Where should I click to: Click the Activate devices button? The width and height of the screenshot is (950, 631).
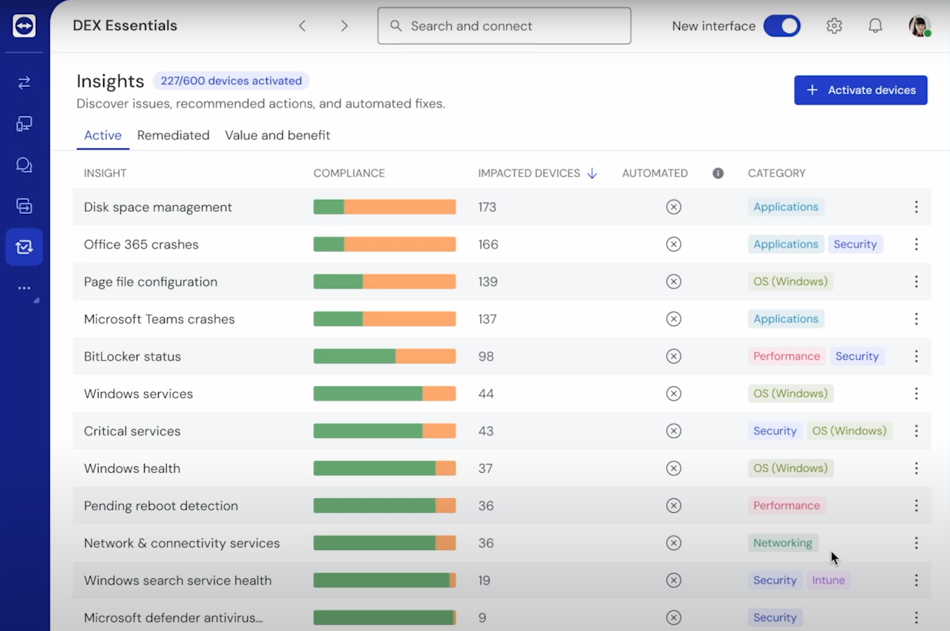coord(860,90)
